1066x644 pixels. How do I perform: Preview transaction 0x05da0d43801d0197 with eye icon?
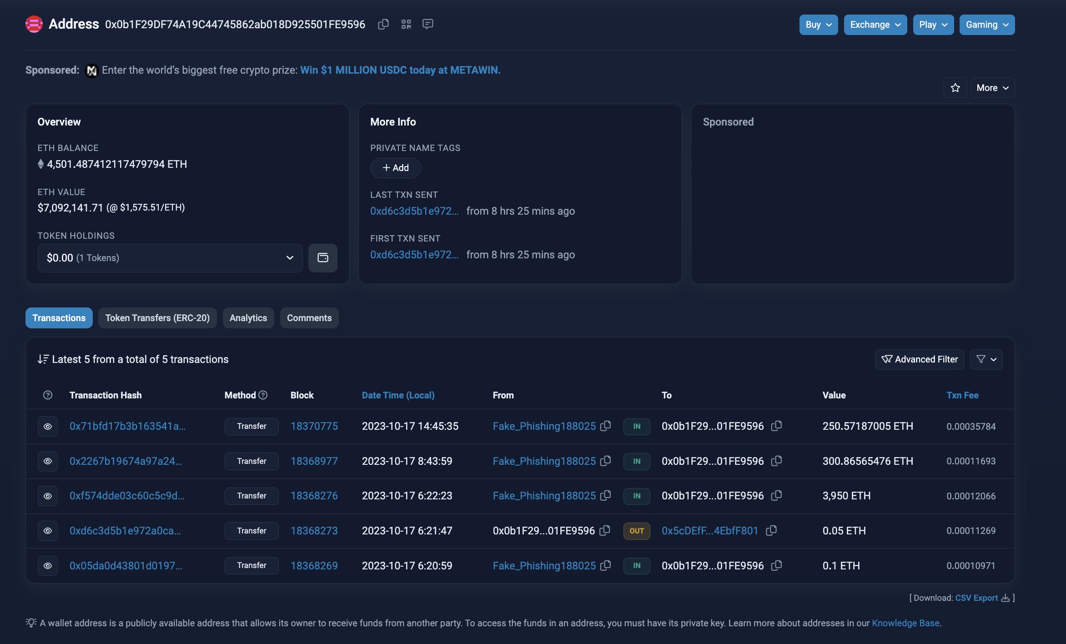[48, 566]
